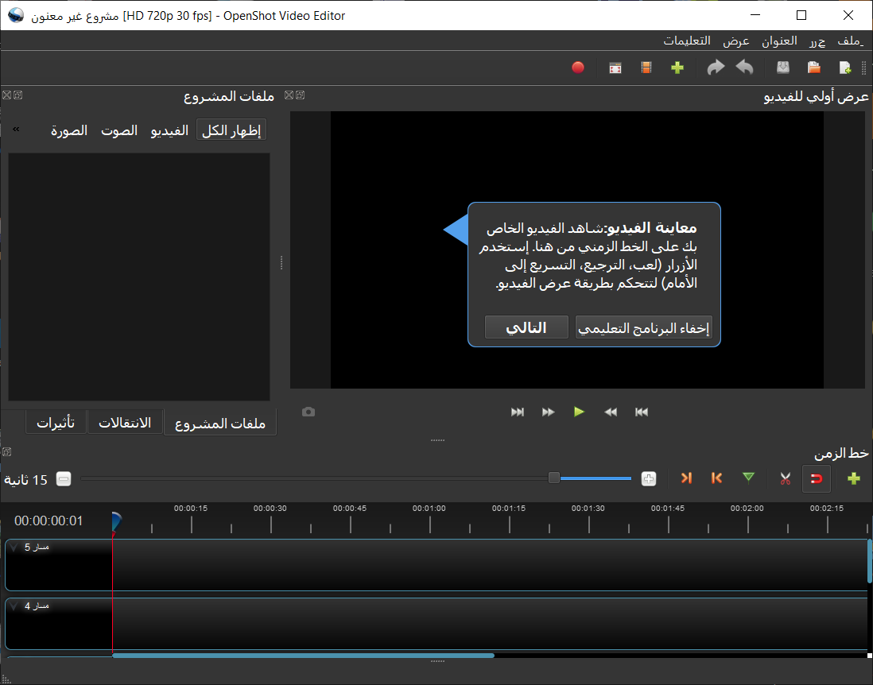
Task: Maximize the OpenShot window
Action: pyautogui.click(x=801, y=15)
